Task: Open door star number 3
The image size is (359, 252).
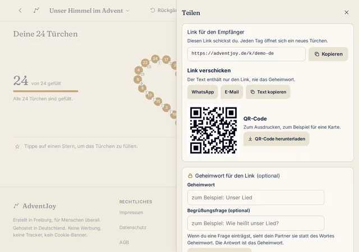Action: click(166, 108)
